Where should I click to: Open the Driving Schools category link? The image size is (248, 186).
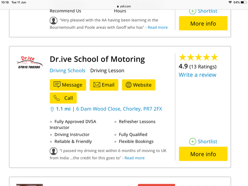point(67,70)
